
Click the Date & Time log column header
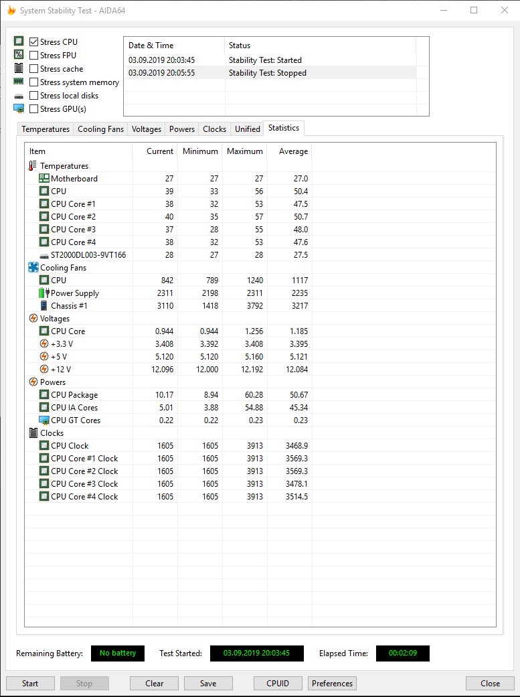[174, 46]
